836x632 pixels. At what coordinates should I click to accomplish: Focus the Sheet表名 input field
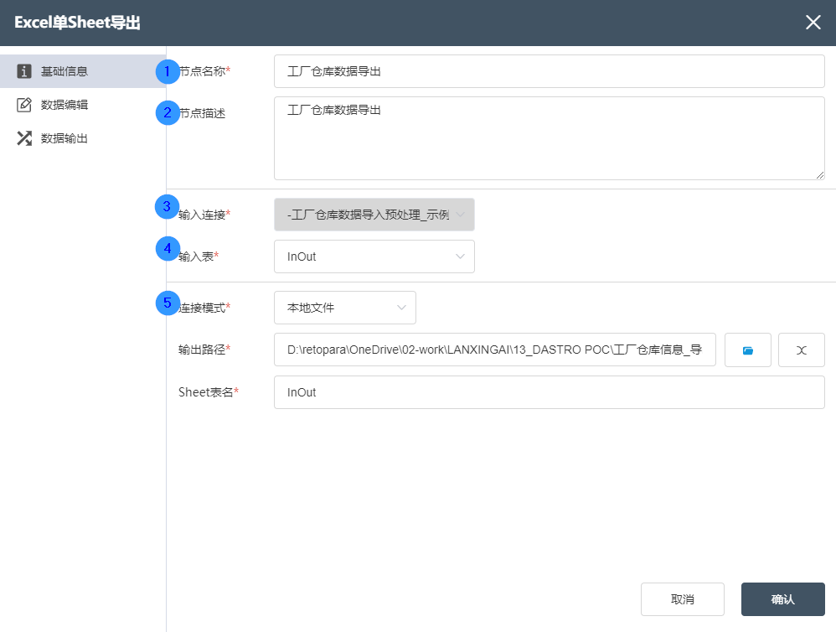tap(550, 392)
